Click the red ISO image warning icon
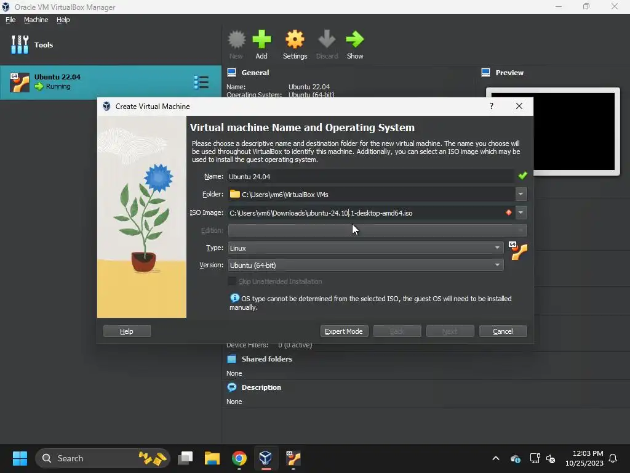 click(509, 212)
